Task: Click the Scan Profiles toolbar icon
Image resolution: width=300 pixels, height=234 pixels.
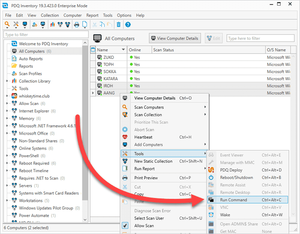Action: (x=35, y=24)
